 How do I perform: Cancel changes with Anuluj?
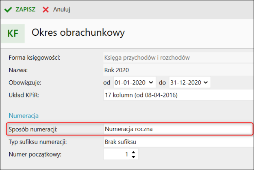click(x=61, y=10)
